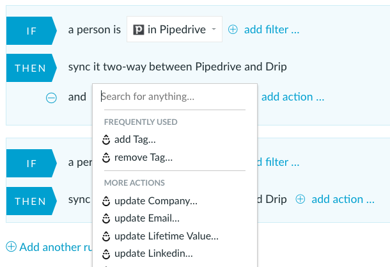Click 'add action ...' link in first rule

293,97
